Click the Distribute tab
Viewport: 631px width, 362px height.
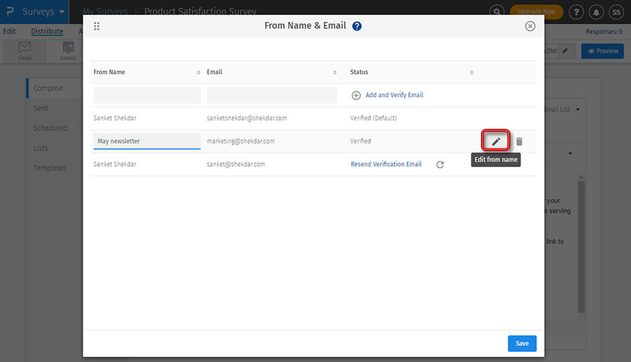pyautogui.click(x=47, y=32)
